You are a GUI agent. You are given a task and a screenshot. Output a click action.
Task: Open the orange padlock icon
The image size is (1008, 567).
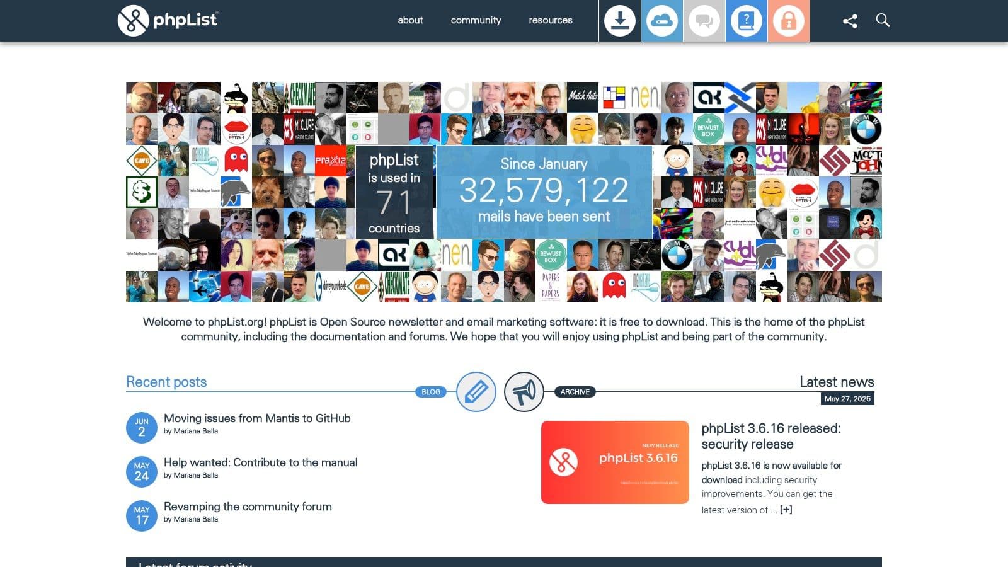click(788, 21)
